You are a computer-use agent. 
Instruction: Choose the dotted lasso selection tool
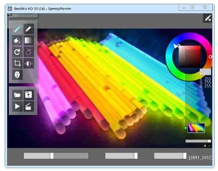[29, 52]
